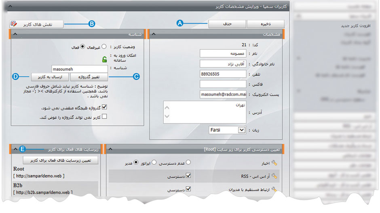This screenshot has height=213, width=380.
Task: Toggle the 'گذرواژه هیچگاه منقضی نمی شود' checkbox
Action: point(105,108)
